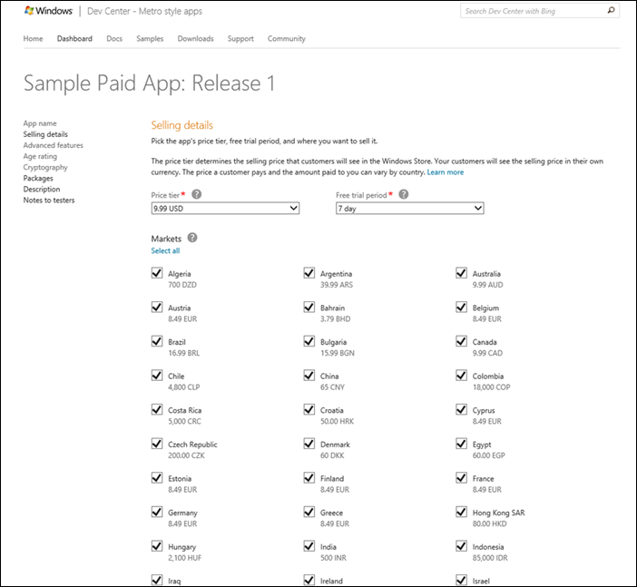Open Notes to testers in the sidebar
This screenshot has width=637, height=587.
tap(49, 201)
